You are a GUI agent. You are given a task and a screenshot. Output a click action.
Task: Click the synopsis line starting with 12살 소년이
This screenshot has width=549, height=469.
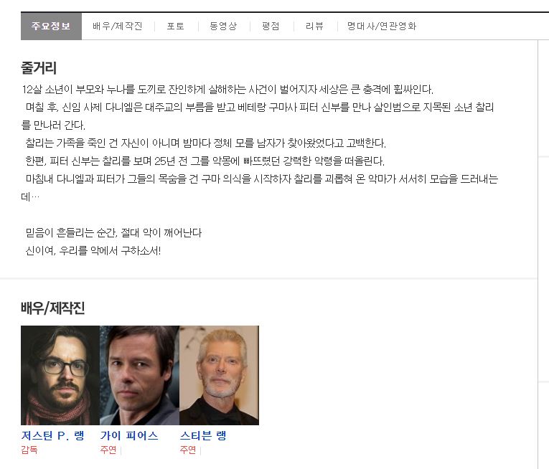pos(227,90)
